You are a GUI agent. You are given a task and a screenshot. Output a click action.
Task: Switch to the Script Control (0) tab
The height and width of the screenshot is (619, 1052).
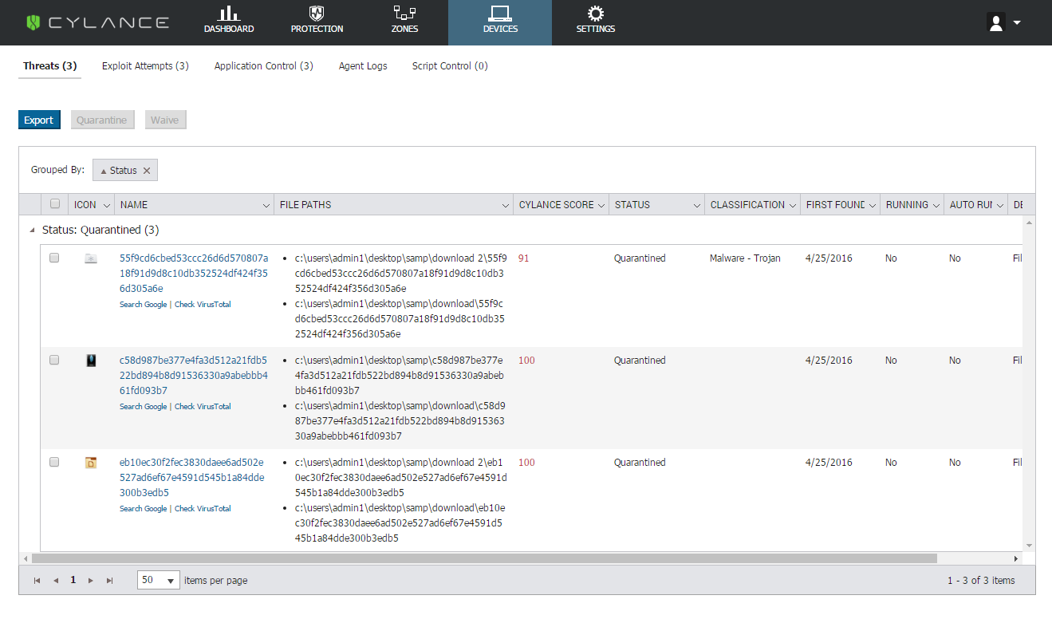pos(450,66)
